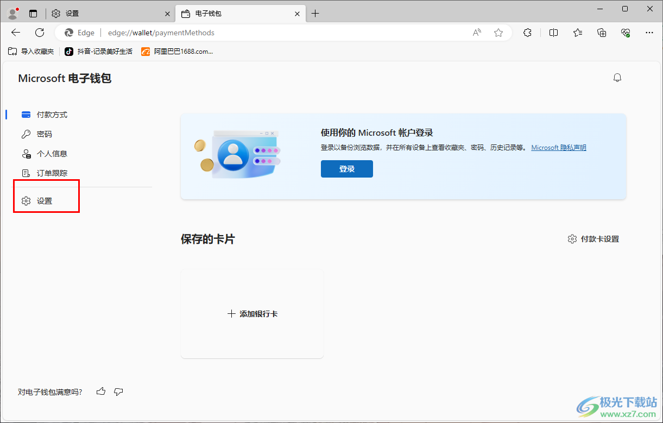Open Settings and more menu
The width and height of the screenshot is (663, 423).
[x=649, y=33]
